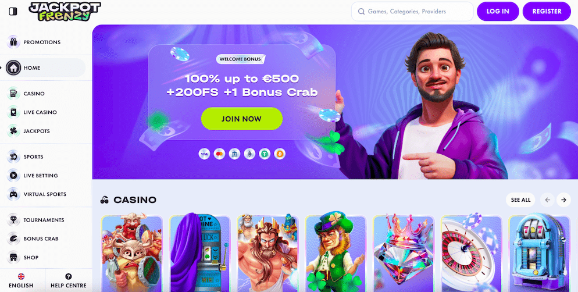Click the LOG IN button
578x292 pixels.
[498, 12]
